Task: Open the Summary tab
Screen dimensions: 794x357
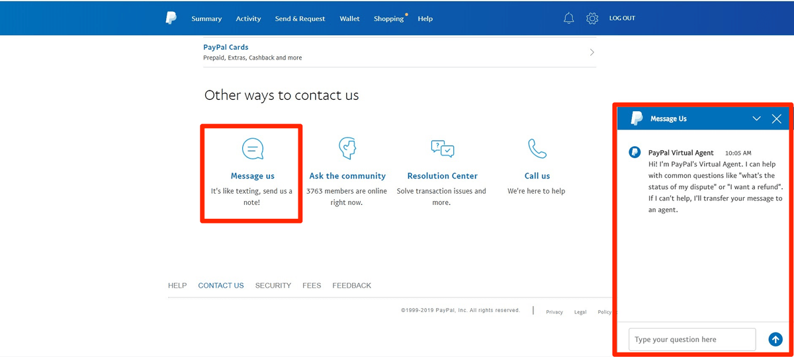Action: pos(206,19)
